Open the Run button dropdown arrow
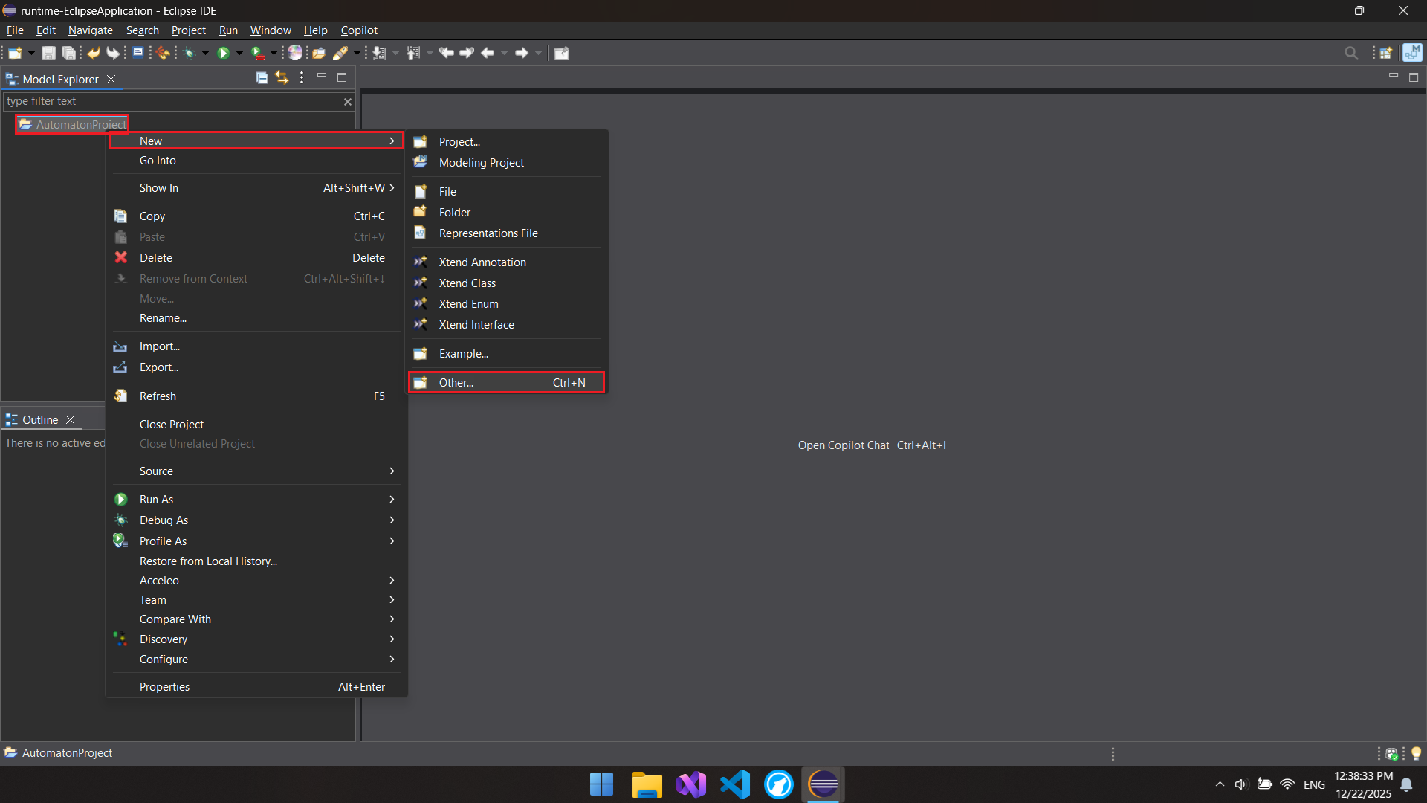This screenshot has height=803, width=1427. pos(239,53)
